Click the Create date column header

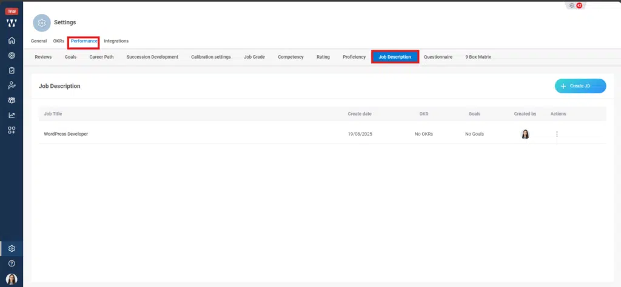pos(360,114)
